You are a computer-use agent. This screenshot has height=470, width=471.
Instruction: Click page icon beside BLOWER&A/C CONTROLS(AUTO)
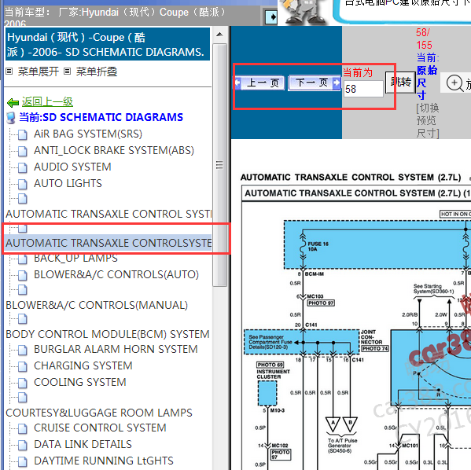point(23,276)
